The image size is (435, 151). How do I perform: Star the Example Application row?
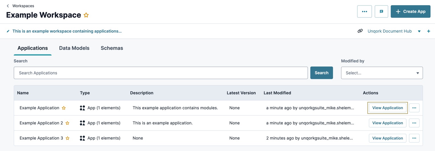pos(64,108)
